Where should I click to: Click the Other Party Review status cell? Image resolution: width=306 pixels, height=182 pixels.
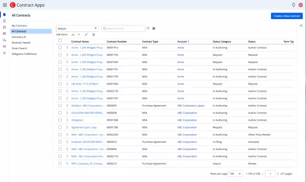point(259,135)
